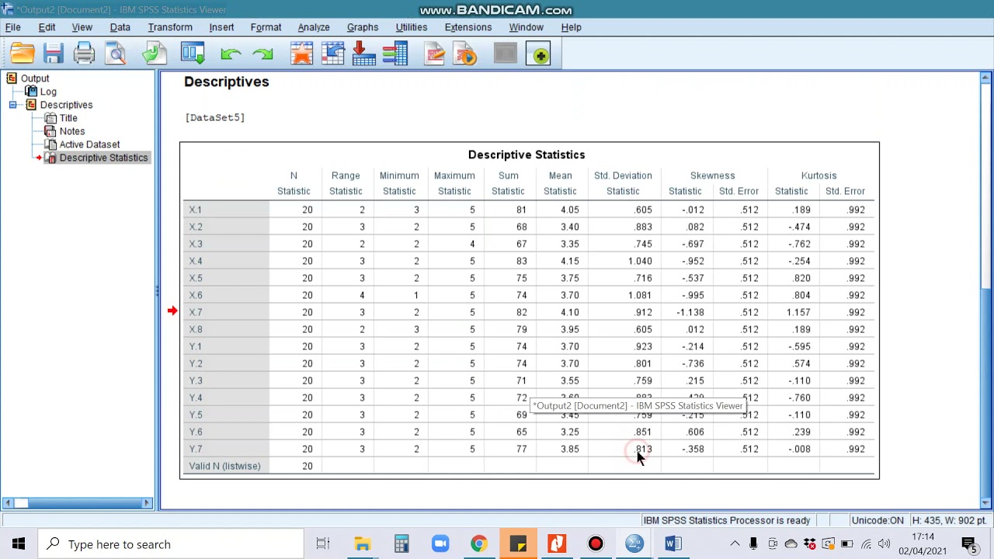994x559 pixels.
Task: Select the Output root in the outline tree
Action: click(x=35, y=78)
